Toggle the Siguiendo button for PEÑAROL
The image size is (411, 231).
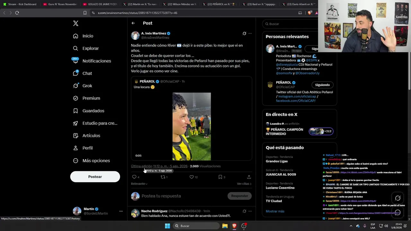pos(322,85)
